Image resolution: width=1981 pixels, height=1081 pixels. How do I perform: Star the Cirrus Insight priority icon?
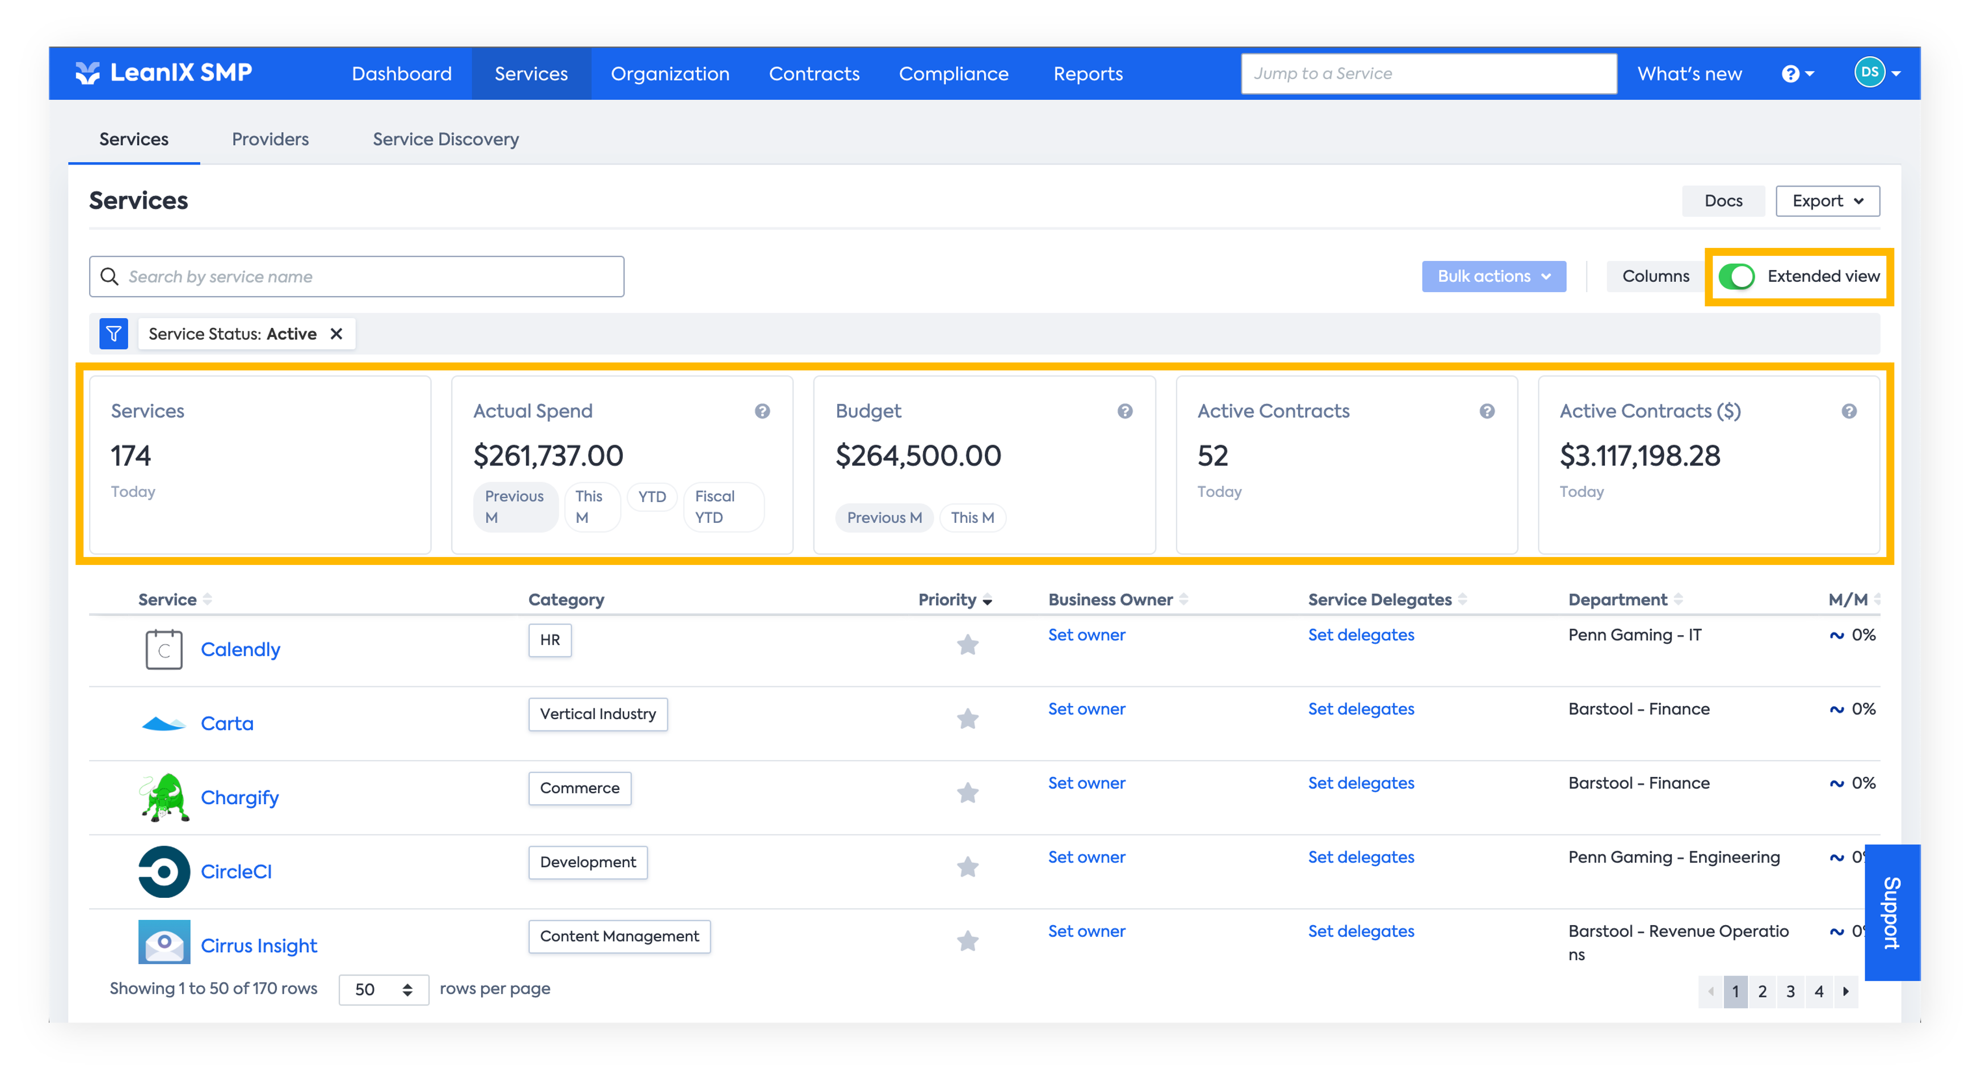point(967,940)
